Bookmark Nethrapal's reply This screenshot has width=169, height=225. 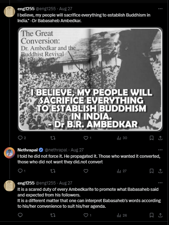click(x=151, y=171)
